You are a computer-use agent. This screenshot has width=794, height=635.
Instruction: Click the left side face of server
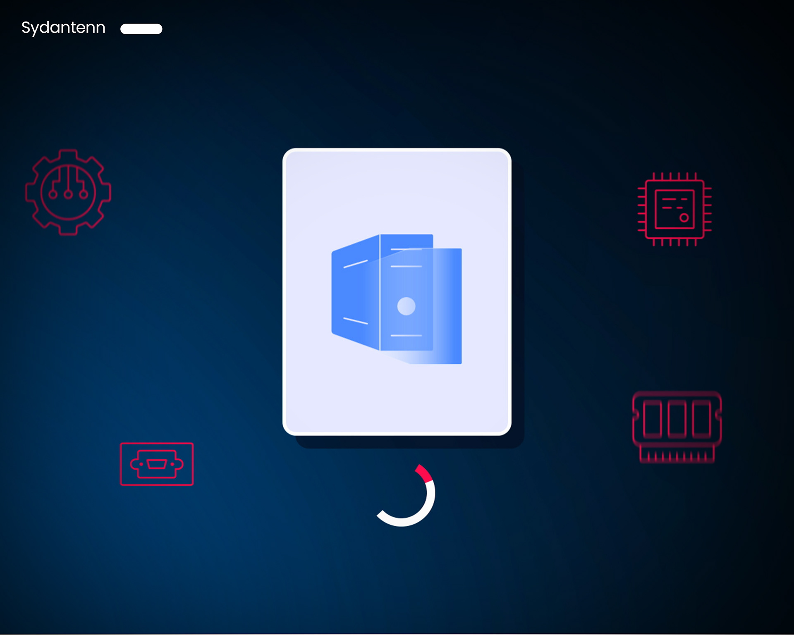tap(355, 294)
